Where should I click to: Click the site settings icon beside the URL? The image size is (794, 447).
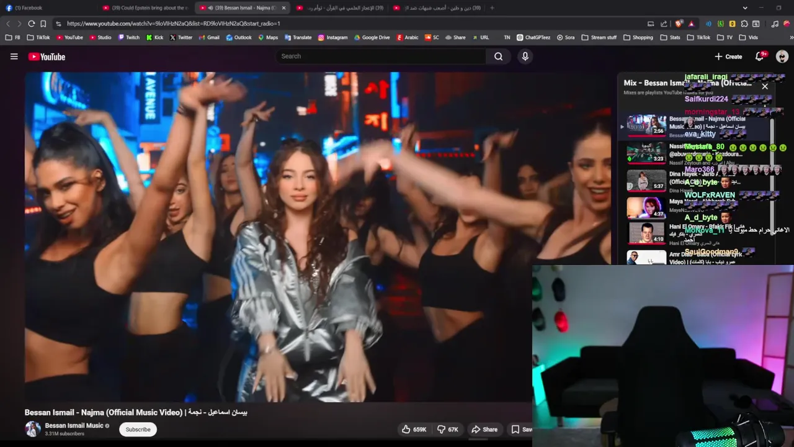click(58, 24)
